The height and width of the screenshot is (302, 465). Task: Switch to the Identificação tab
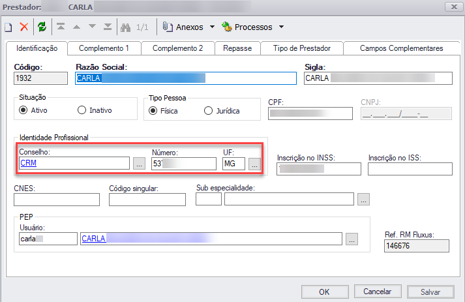tap(37, 48)
